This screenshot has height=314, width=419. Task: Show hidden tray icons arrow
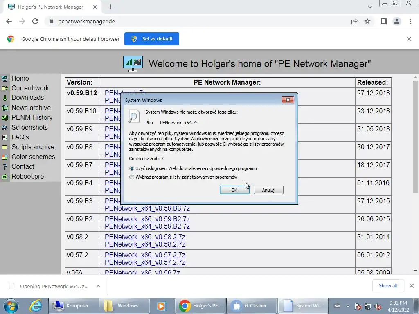tap(348, 306)
